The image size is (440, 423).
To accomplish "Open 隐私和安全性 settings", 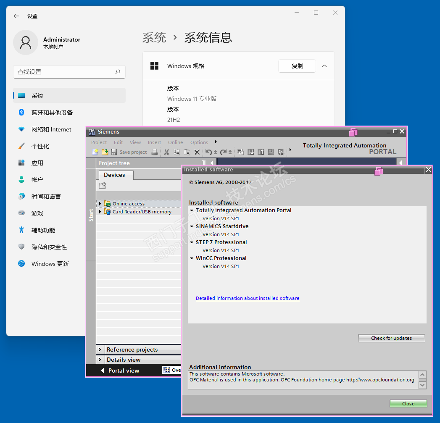I will pyautogui.click(x=49, y=247).
